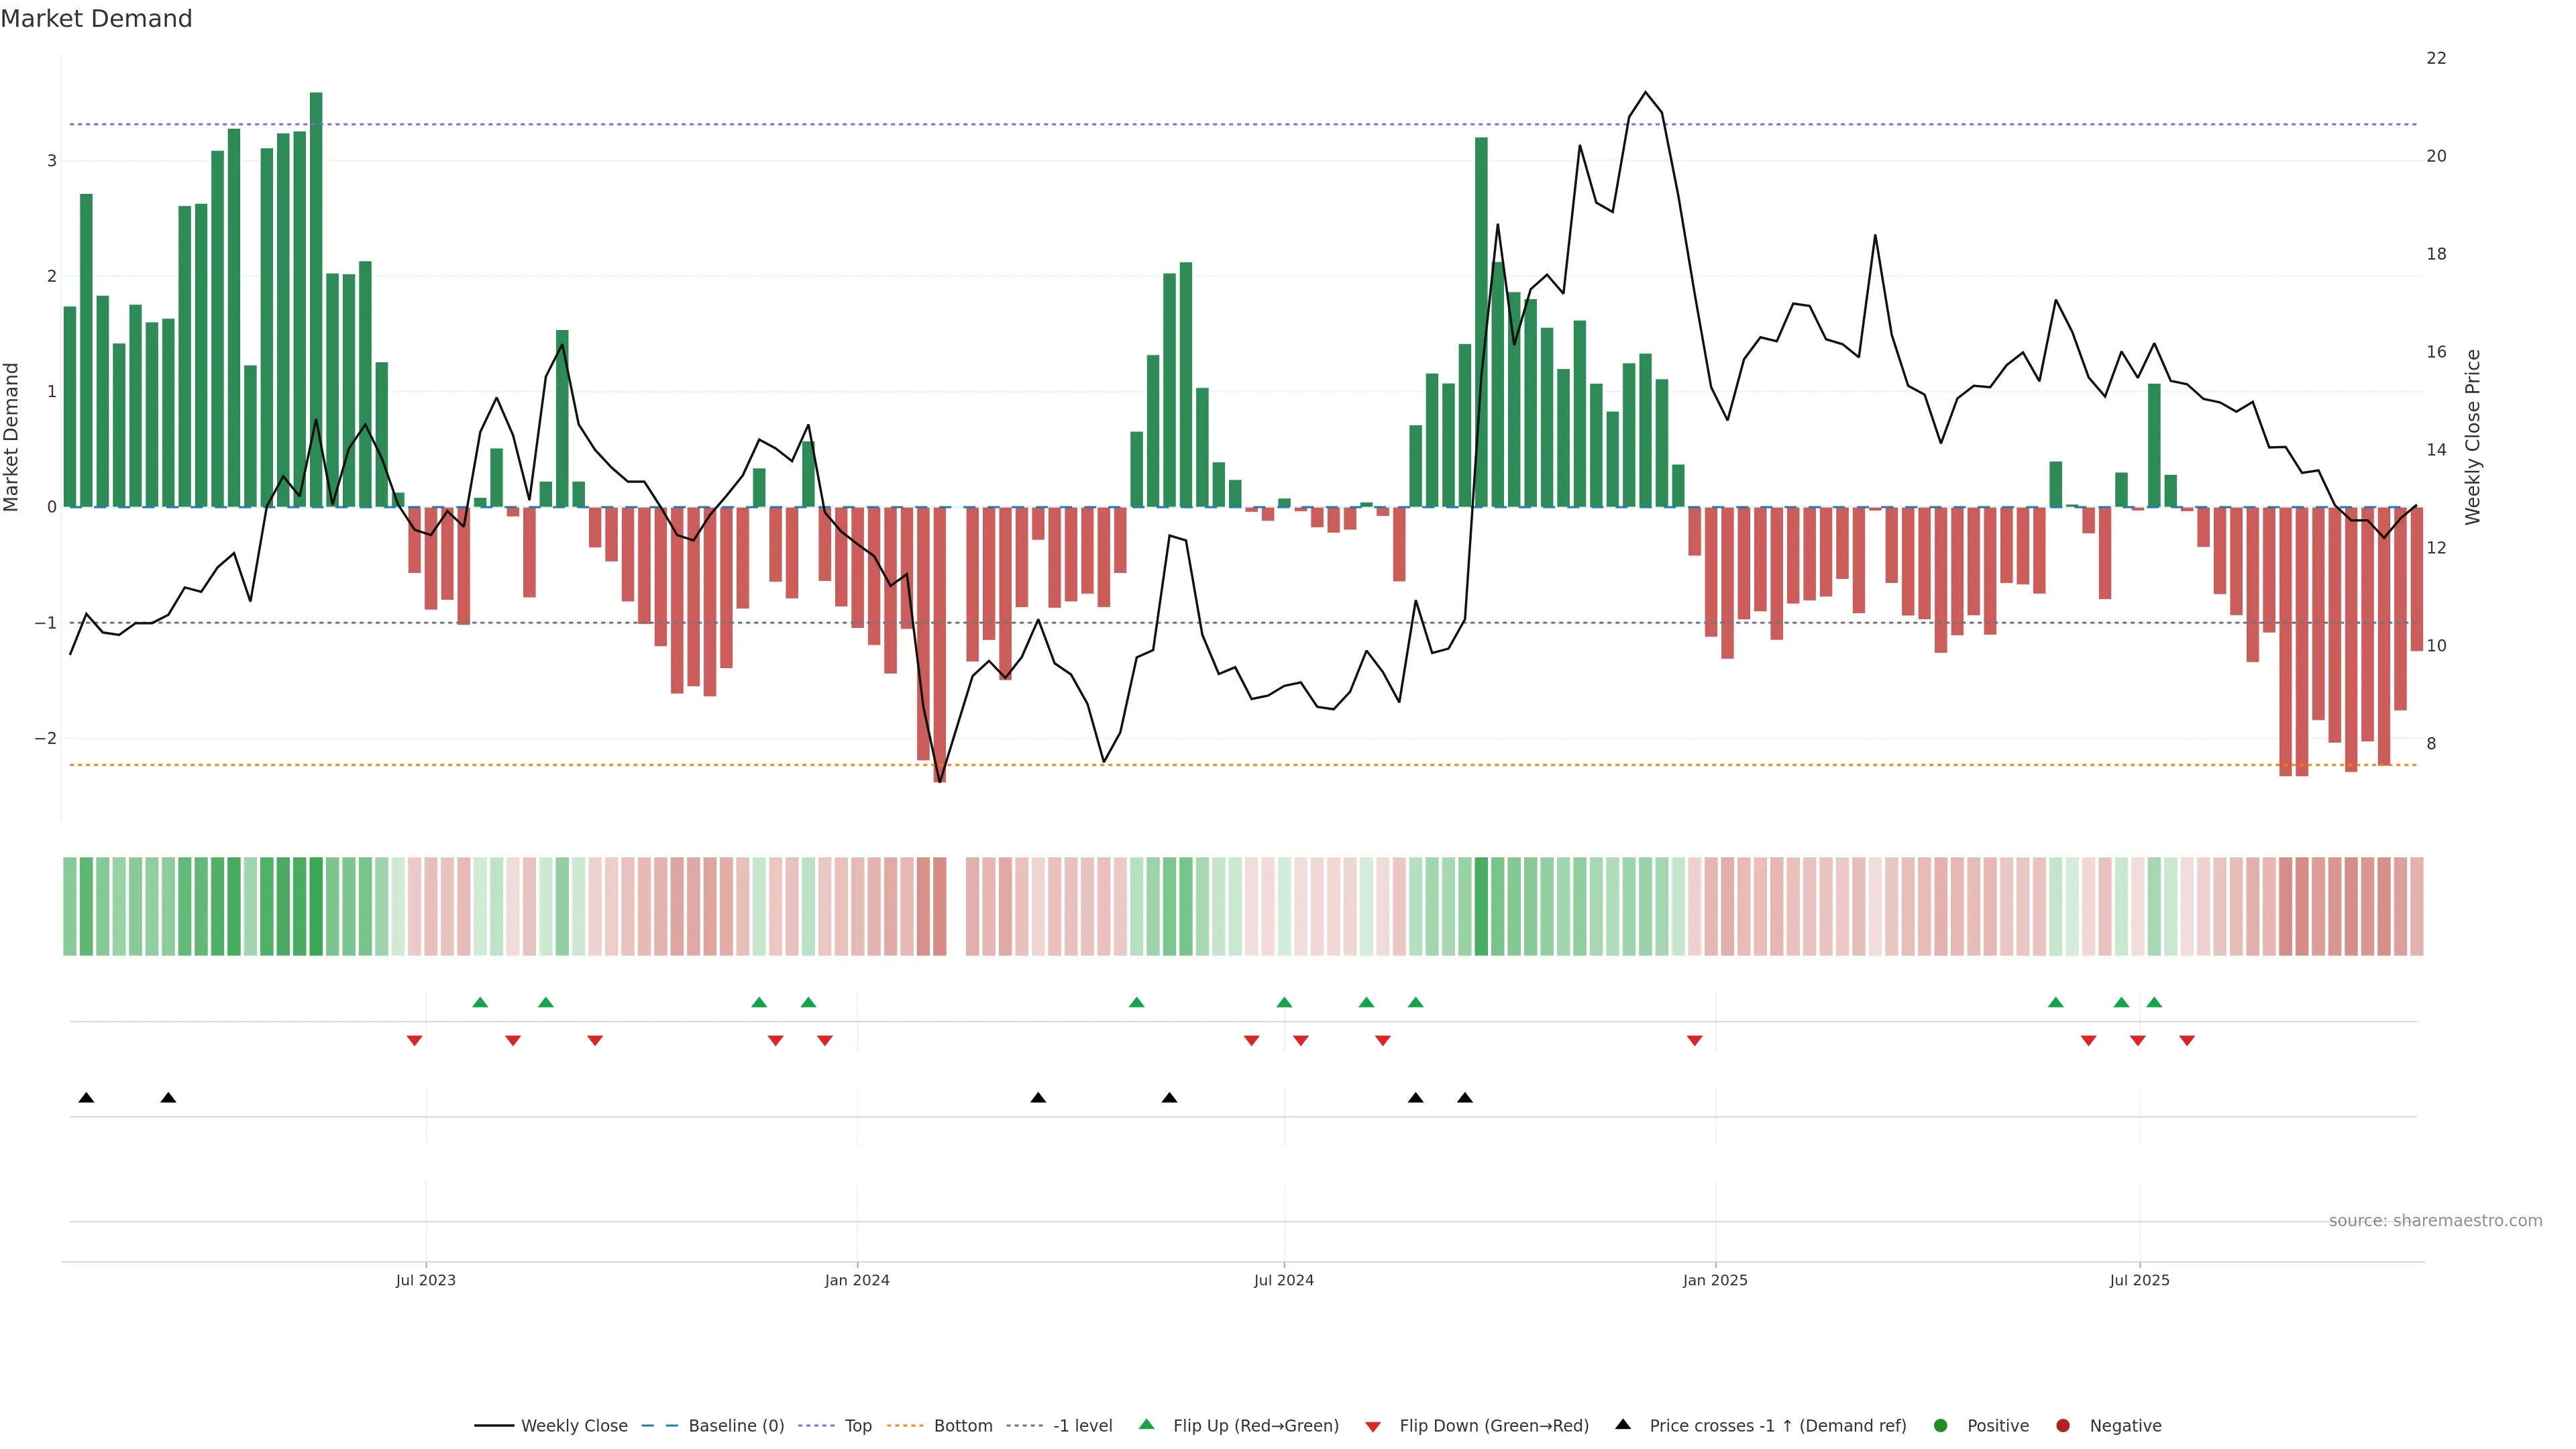Click the black Price crosses legend triangle
The height and width of the screenshot is (1449, 2576).
(1623, 1424)
